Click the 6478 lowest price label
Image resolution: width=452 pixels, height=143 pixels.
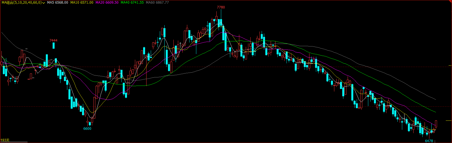click(x=429, y=141)
